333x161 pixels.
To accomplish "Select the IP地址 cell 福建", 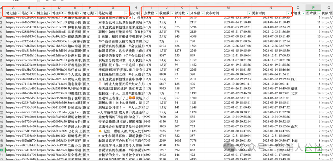I will pyautogui.click(x=298, y=89).
